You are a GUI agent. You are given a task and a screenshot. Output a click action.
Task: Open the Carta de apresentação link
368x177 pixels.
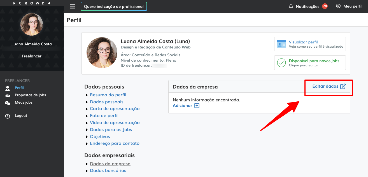(115, 109)
